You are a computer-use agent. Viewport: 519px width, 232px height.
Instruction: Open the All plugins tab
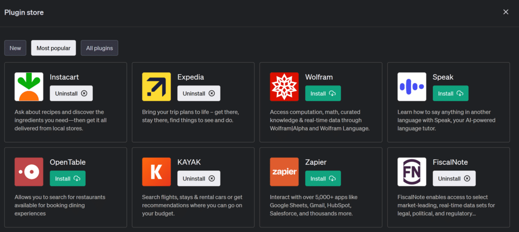tap(99, 48)
